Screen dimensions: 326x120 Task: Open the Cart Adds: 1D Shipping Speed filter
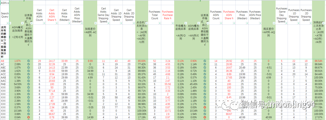[x=121, y=23]
